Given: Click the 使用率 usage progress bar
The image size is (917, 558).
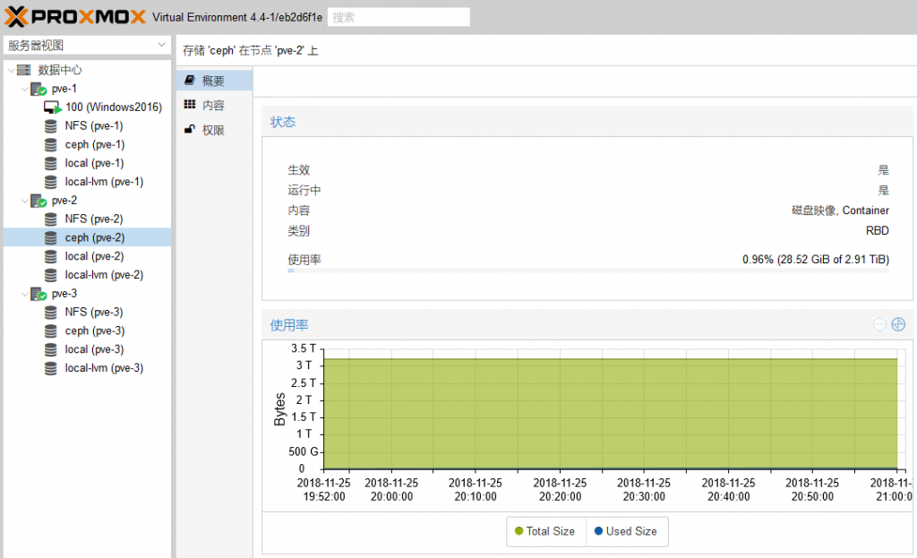Looking at the screenshot, I should (588, 270).
